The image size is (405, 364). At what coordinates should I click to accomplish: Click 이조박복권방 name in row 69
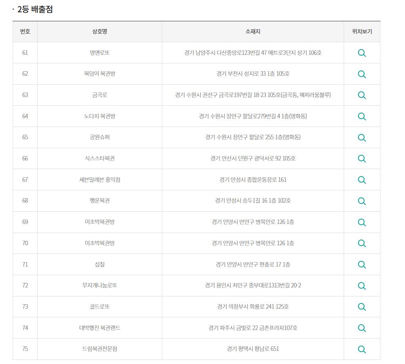point(100,222)
